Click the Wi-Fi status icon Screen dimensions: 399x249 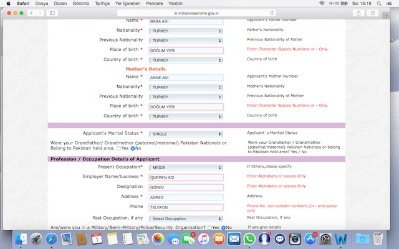coord(322,3)
